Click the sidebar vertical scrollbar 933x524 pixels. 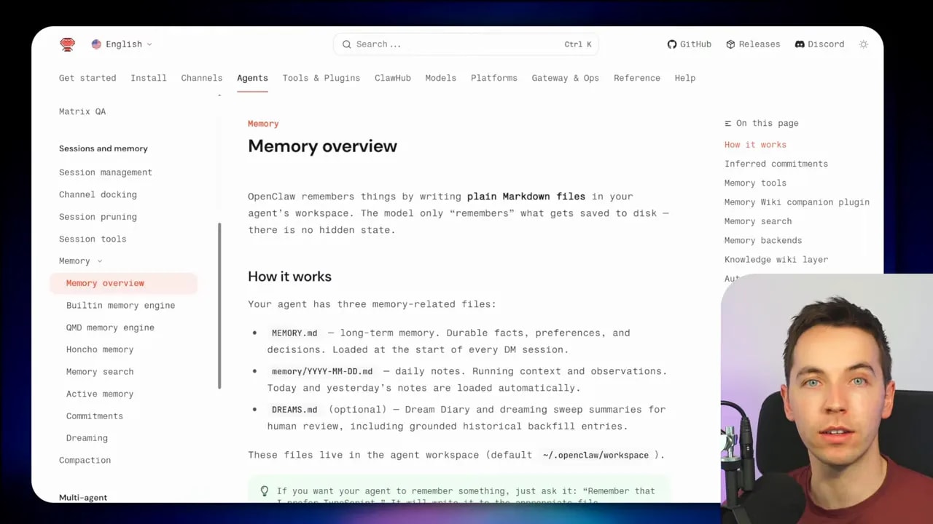point(219,306)
